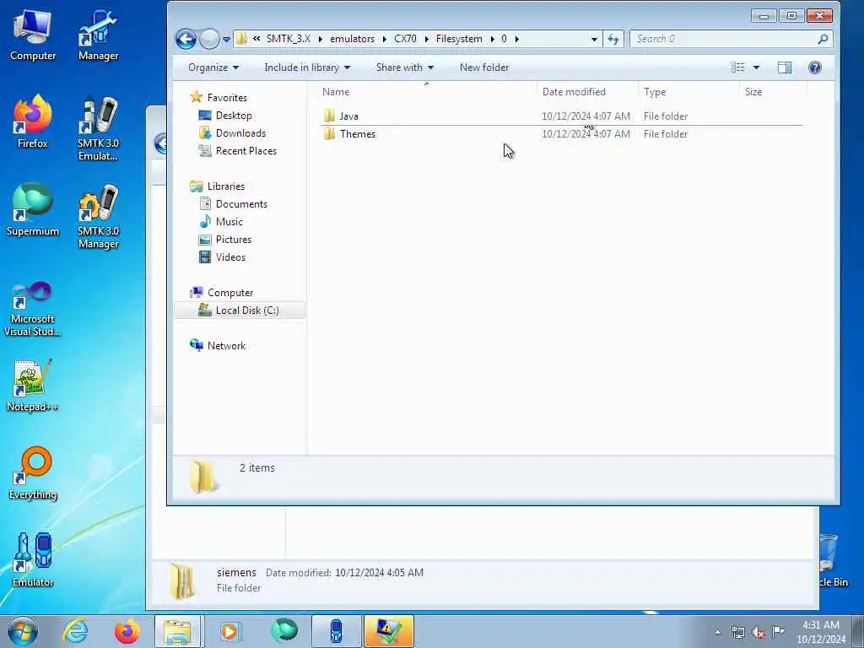Image resolution: width=864 pixels, height=648 pixels.
Task: Open Windows Media Player from taskbar
Action: click(229, 631)
